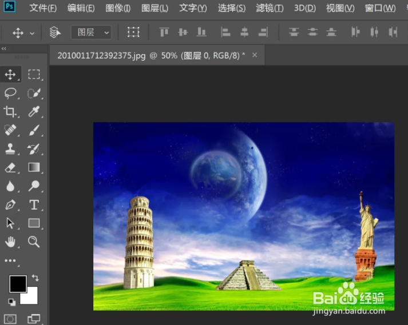
Task: Open the 编辑(E) menu
Action: pos(81,8)
